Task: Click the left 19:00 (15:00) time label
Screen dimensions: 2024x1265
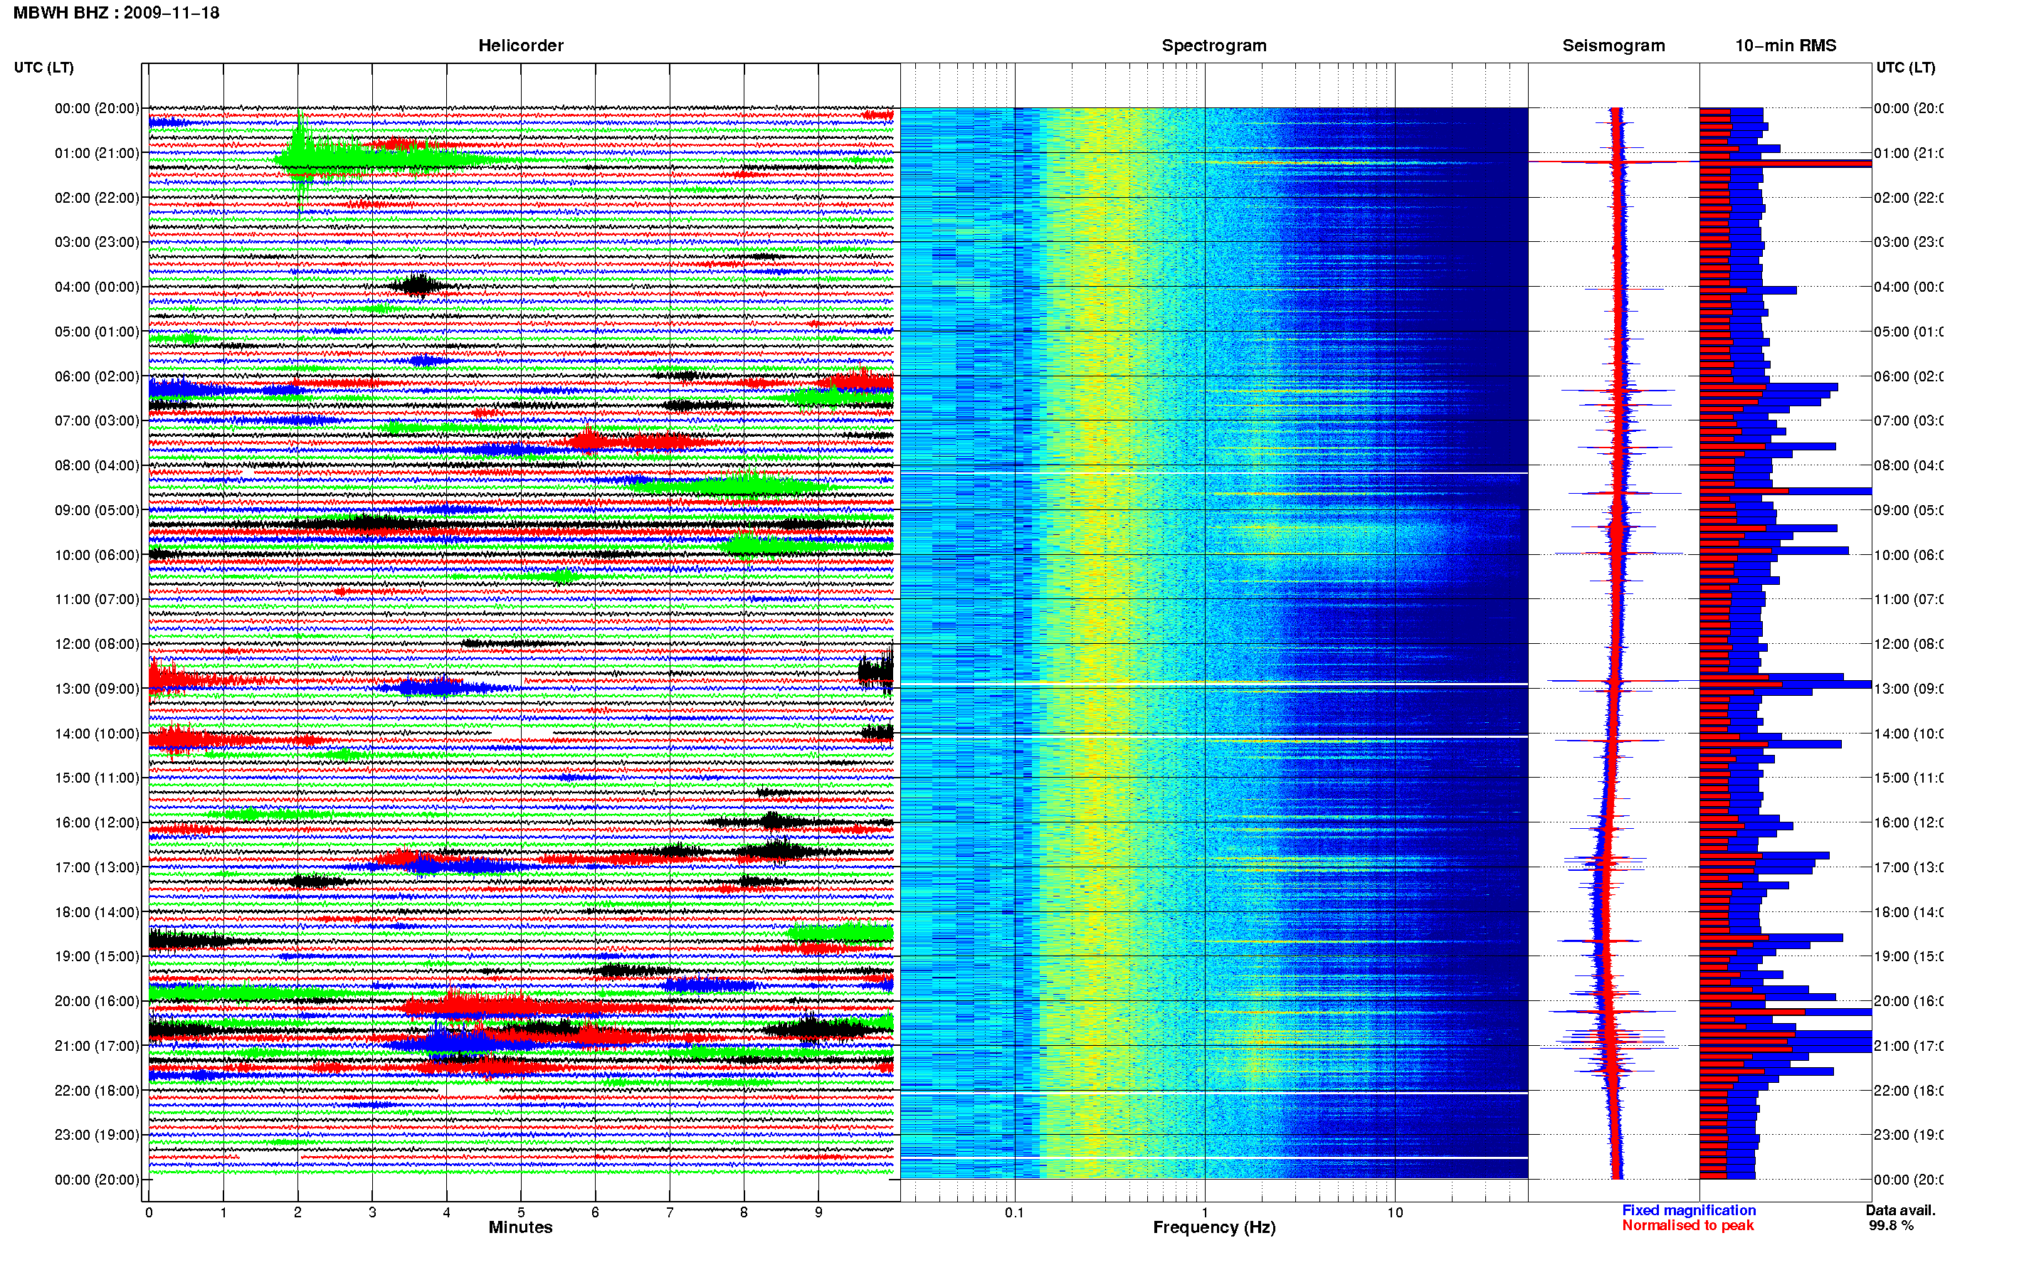Action: tap(97, 956)
